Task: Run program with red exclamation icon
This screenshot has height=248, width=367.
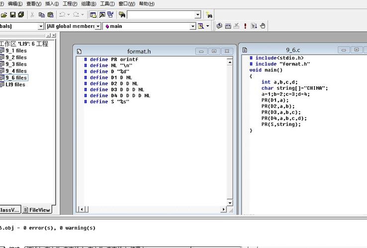Action: tap(245, 26)
